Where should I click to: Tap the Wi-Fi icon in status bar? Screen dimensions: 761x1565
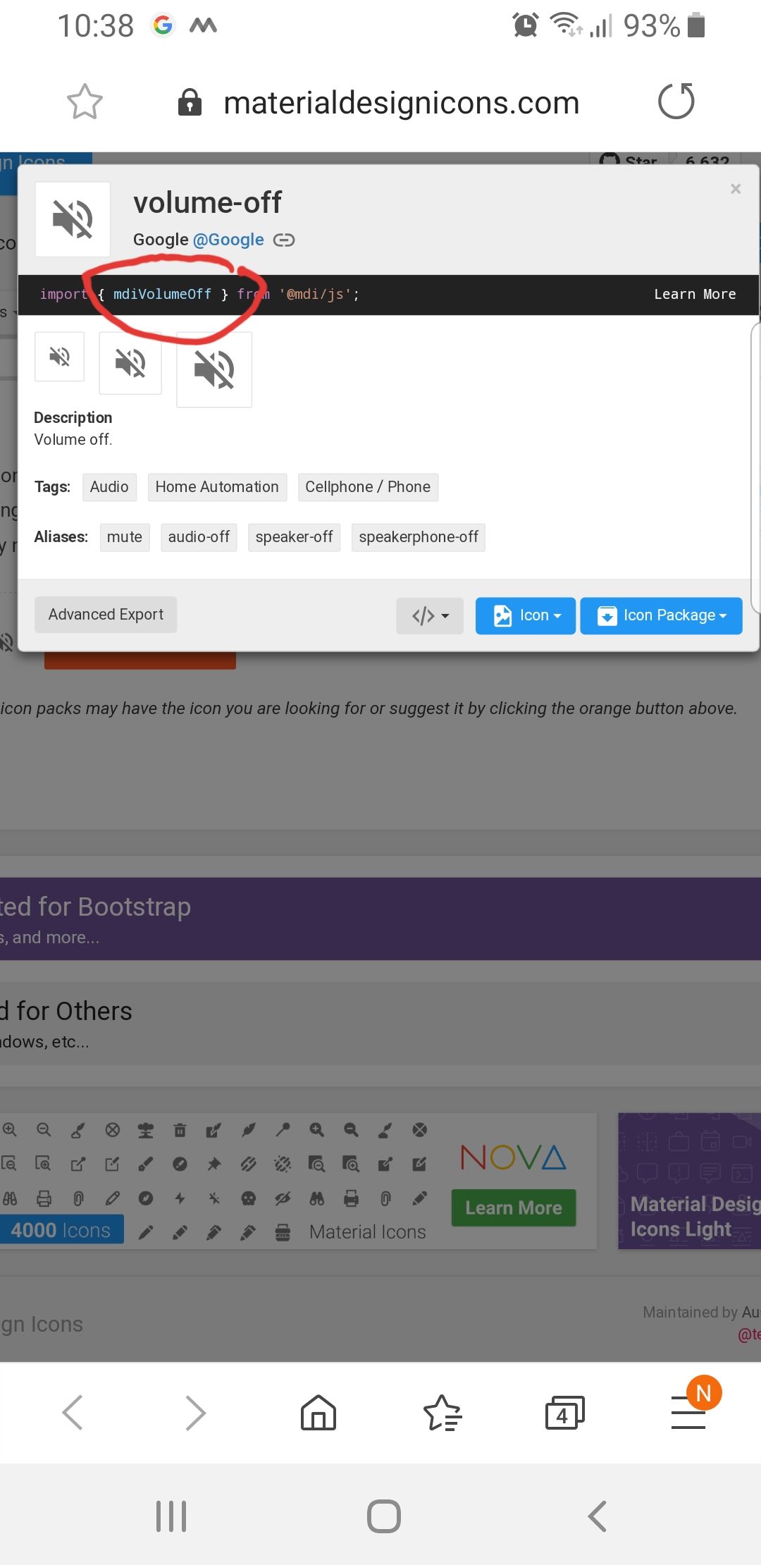[566, 25]
